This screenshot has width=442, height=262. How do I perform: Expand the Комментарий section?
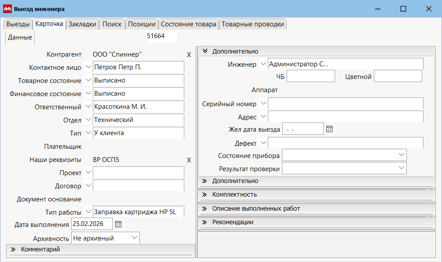click(x=13, y=250)
